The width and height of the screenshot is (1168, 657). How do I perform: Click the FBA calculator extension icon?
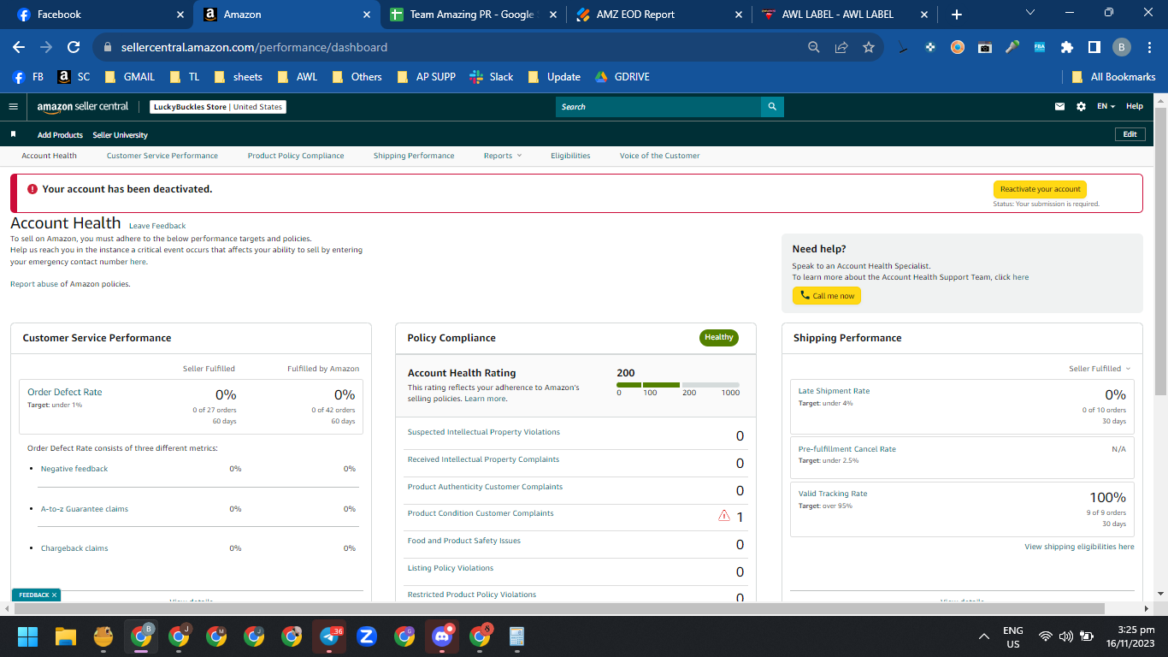(x=1040, y=47)
